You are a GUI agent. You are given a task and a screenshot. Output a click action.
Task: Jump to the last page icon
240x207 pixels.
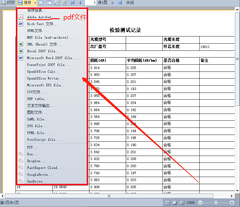tap(120, 3)
